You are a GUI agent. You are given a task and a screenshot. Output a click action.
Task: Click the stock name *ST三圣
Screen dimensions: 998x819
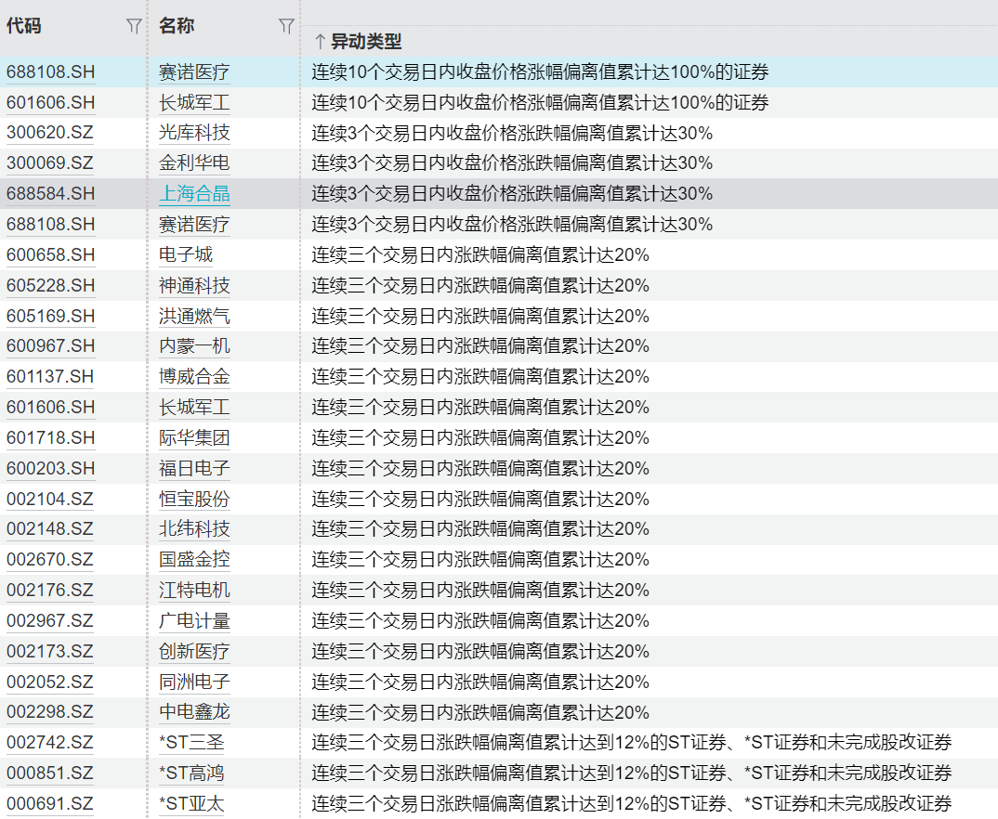[191, 743]
